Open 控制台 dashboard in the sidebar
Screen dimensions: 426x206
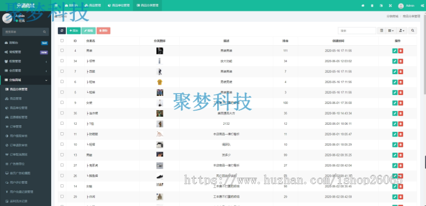26,43
